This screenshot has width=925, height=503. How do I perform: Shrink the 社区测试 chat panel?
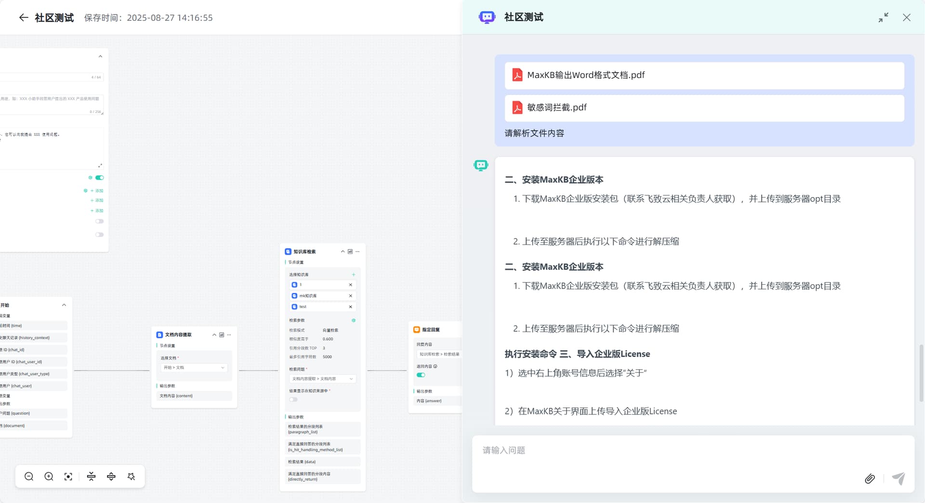[884, 17]
